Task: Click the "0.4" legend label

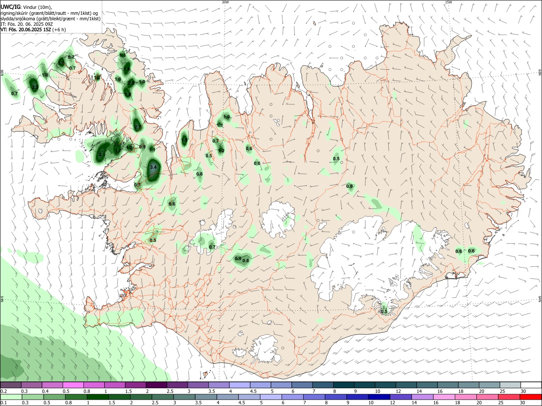Action: pos(45,391)
